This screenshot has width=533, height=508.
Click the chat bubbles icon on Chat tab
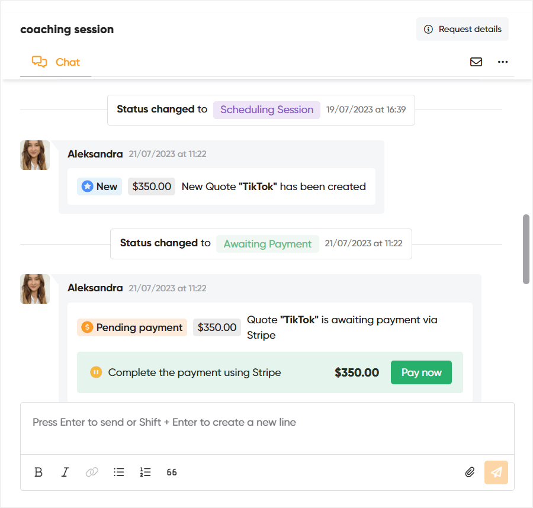(40, 62)
